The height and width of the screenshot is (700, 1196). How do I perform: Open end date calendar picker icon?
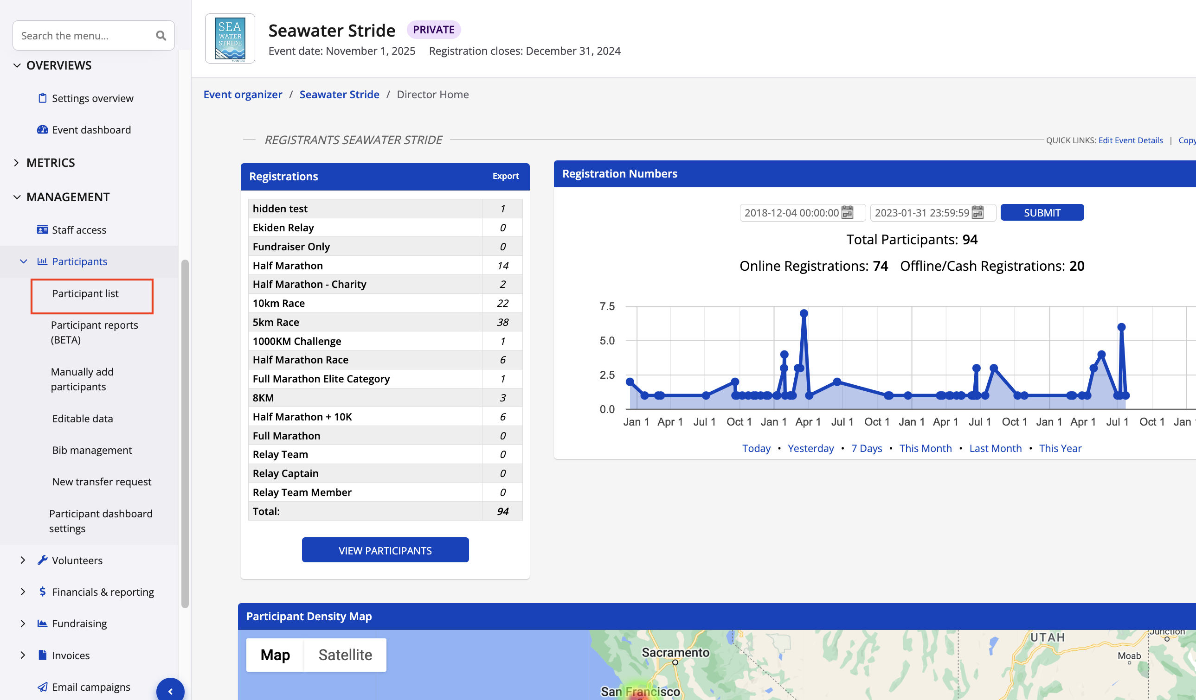tap(977, 212)
